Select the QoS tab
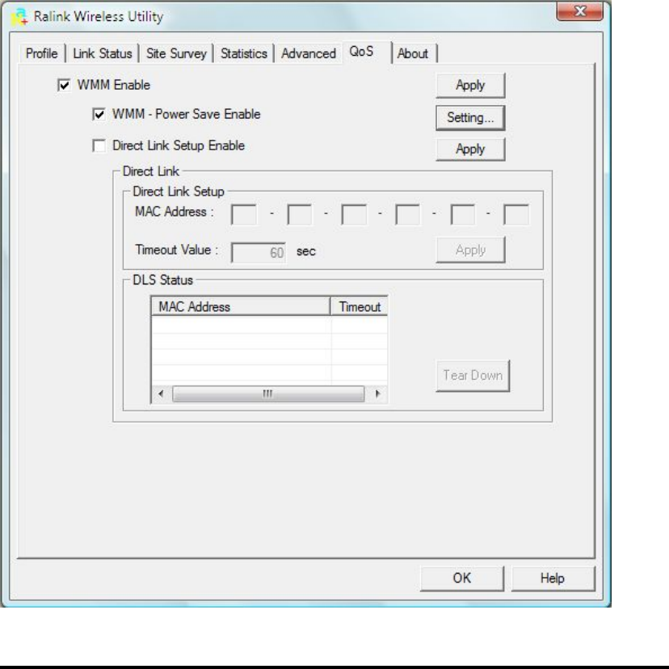Image resolution: width=669 pixels, height=669 pixels. point(366,52)
